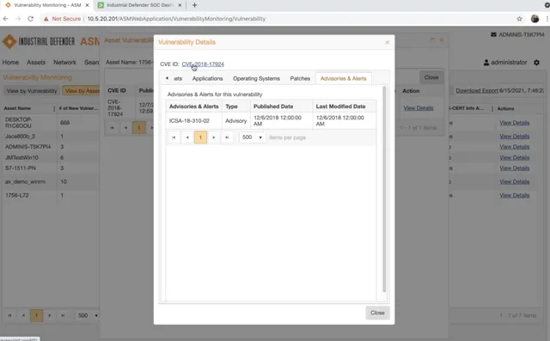Switch to the Applications tab

(x=207, y=78)
